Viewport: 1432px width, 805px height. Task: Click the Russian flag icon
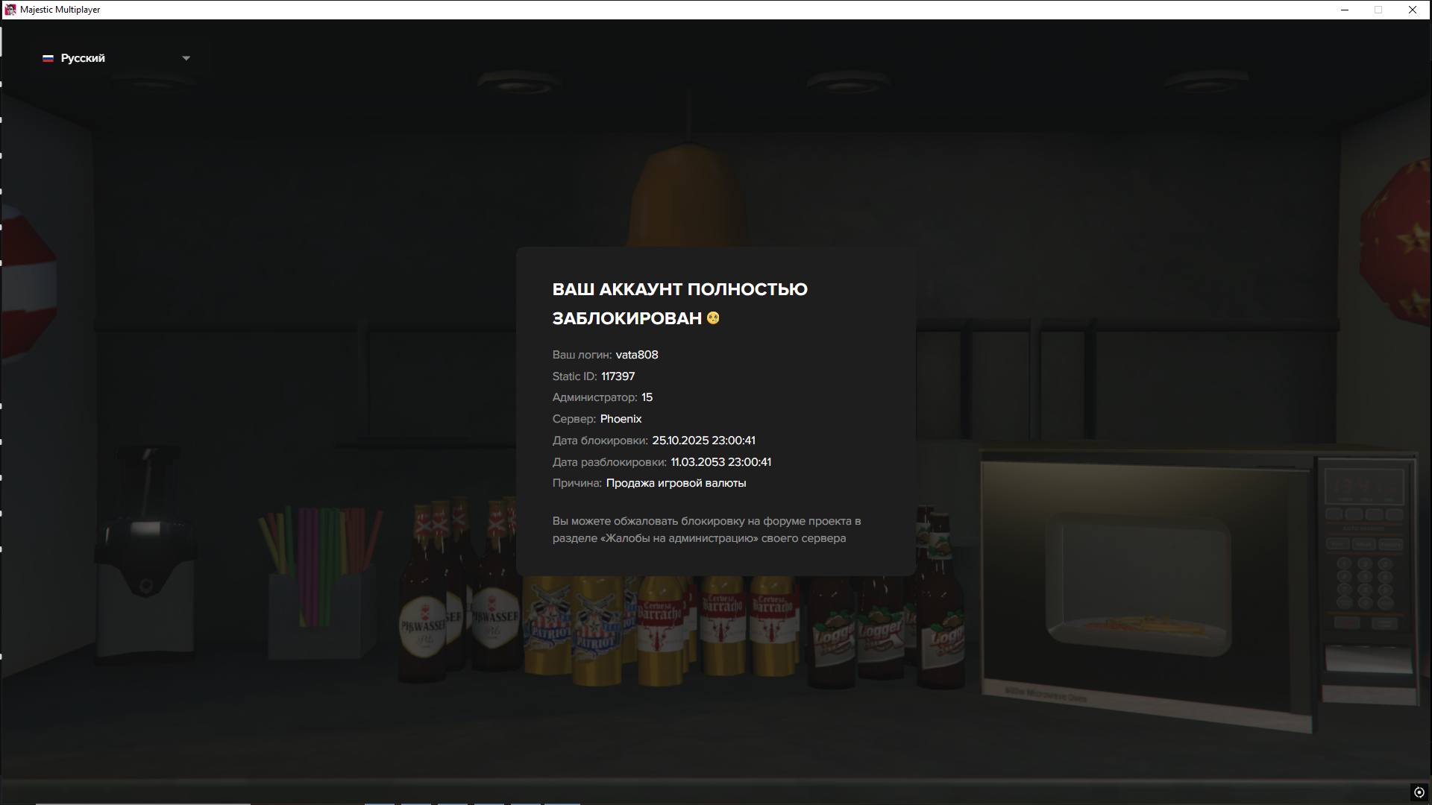coord(48,58)
